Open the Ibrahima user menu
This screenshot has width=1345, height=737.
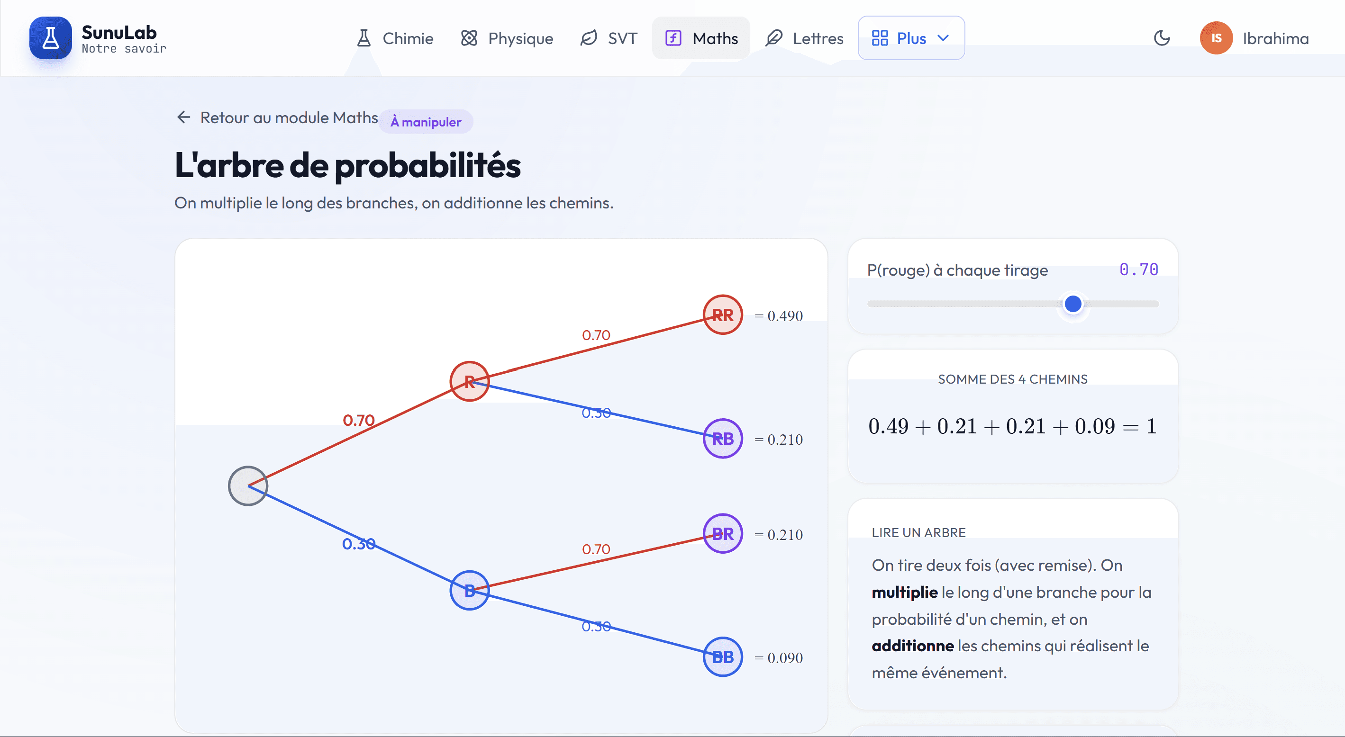coord(1254,38)
